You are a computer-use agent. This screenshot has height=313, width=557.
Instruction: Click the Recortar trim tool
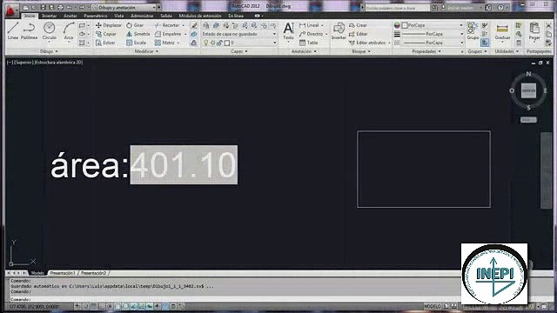[167, 25]
